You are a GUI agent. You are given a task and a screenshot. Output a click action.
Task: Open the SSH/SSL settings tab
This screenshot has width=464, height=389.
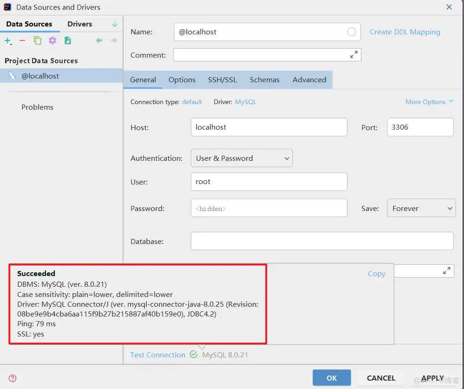pos(222,79)
